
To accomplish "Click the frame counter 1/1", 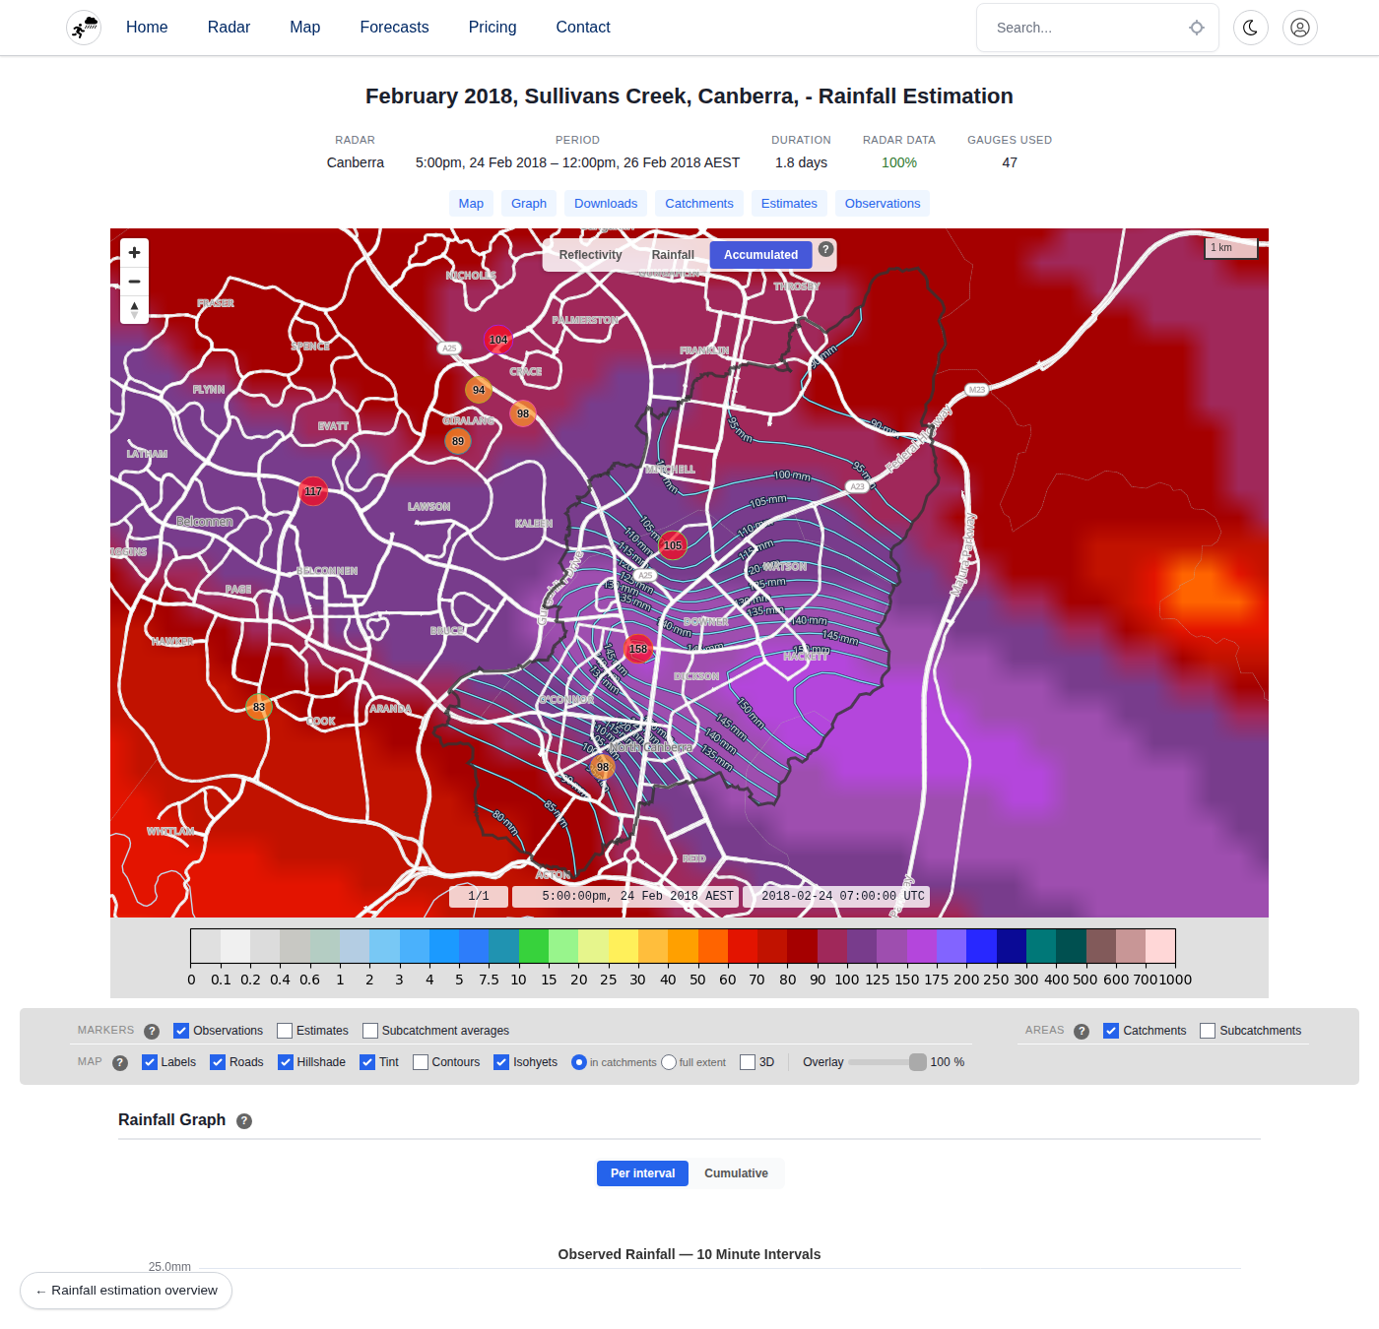I will 479,897.
